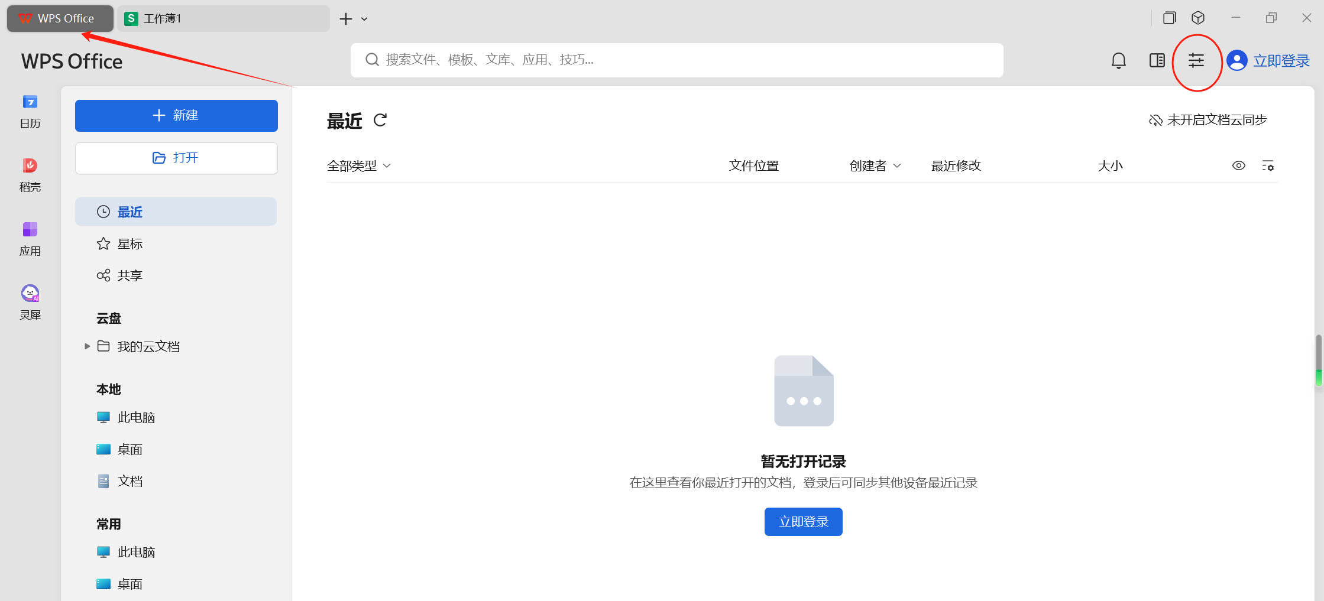The height and width of the screenshot is (601, 1324).
Task: Open the 全部类型 file type dropdown
Action: (359, 166)
